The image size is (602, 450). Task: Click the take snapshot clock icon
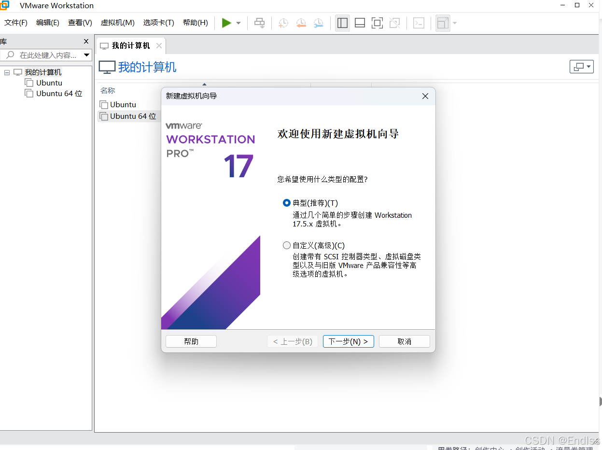(283, 23)
